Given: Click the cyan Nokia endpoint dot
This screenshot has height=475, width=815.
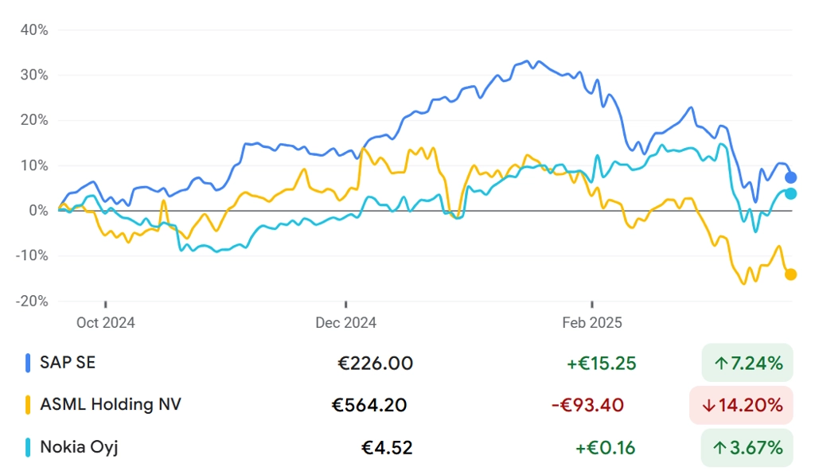Looking at the screenshot, I should pos(790,193).
